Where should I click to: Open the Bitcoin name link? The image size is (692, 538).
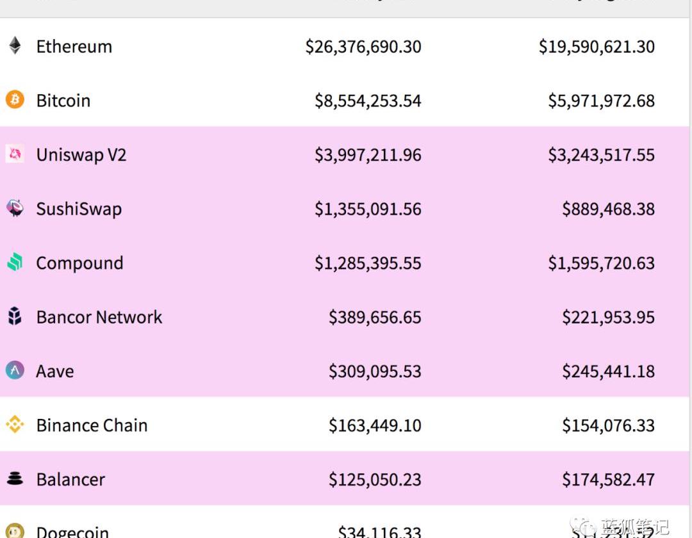[x=63, y=101]
